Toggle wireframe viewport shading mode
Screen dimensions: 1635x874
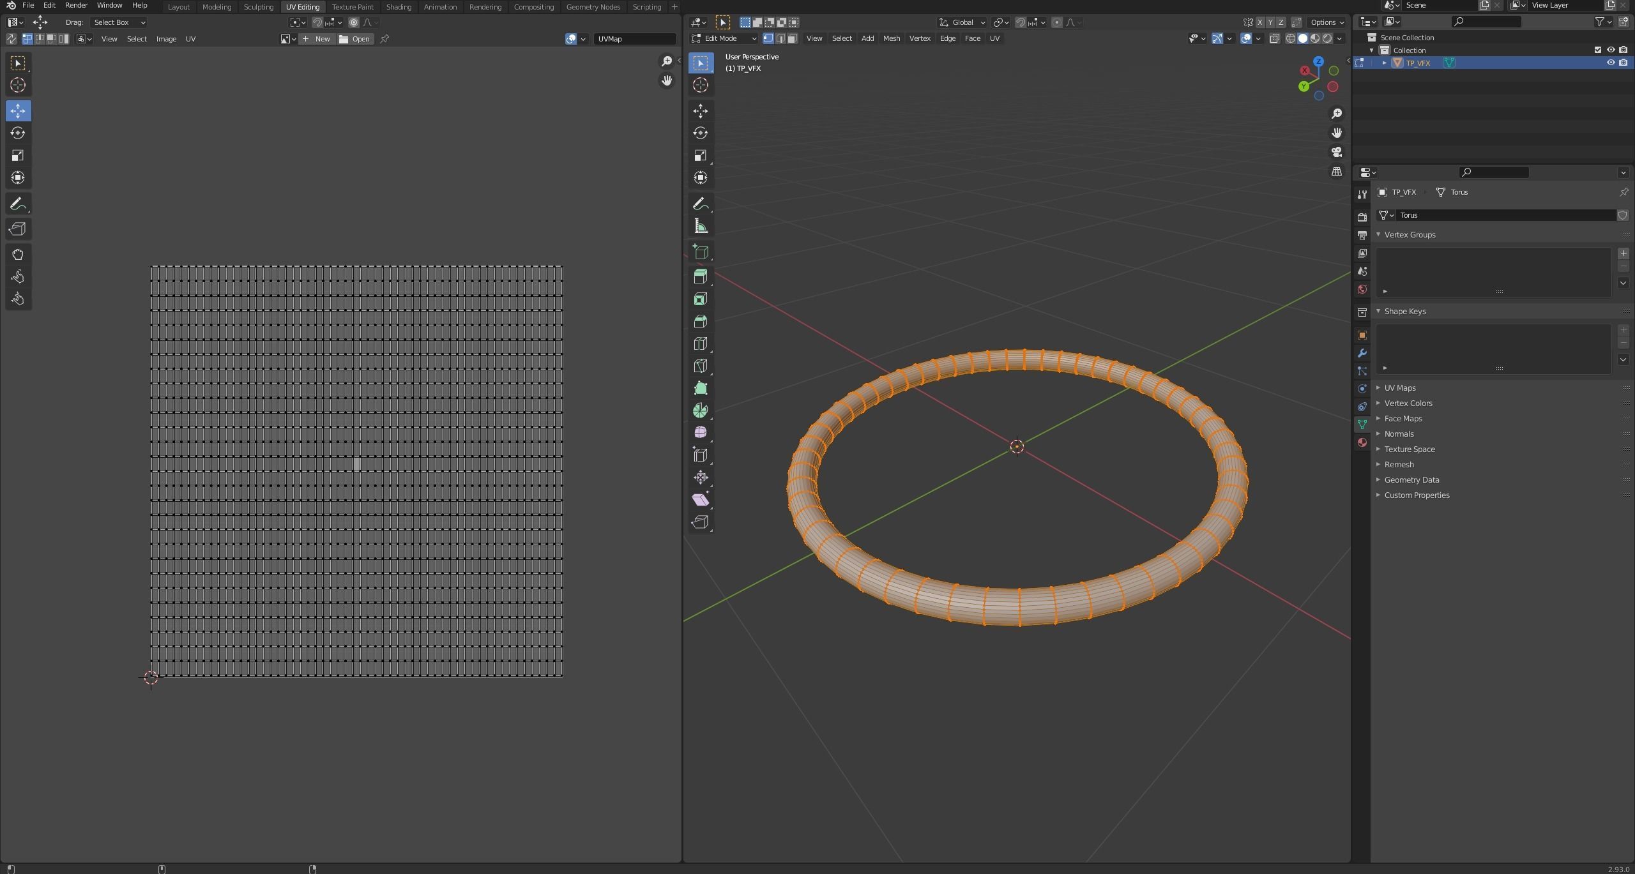(1289, 38)
